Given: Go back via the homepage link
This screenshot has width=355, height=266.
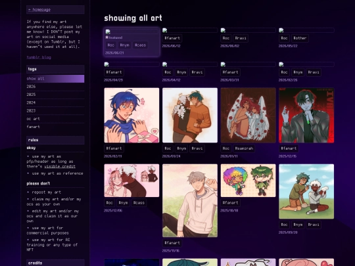Looking at the screenshot, I should tap(39, 9).
